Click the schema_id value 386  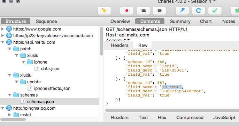(x=161, y=62)
